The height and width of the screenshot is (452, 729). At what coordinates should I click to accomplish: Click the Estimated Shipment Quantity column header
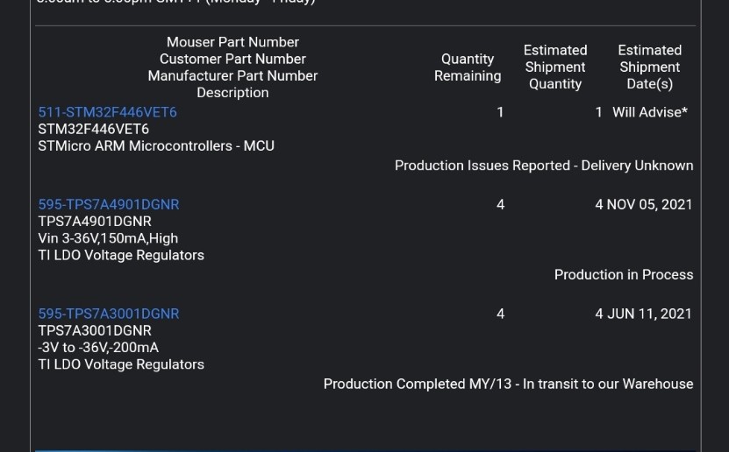(555, 67)
